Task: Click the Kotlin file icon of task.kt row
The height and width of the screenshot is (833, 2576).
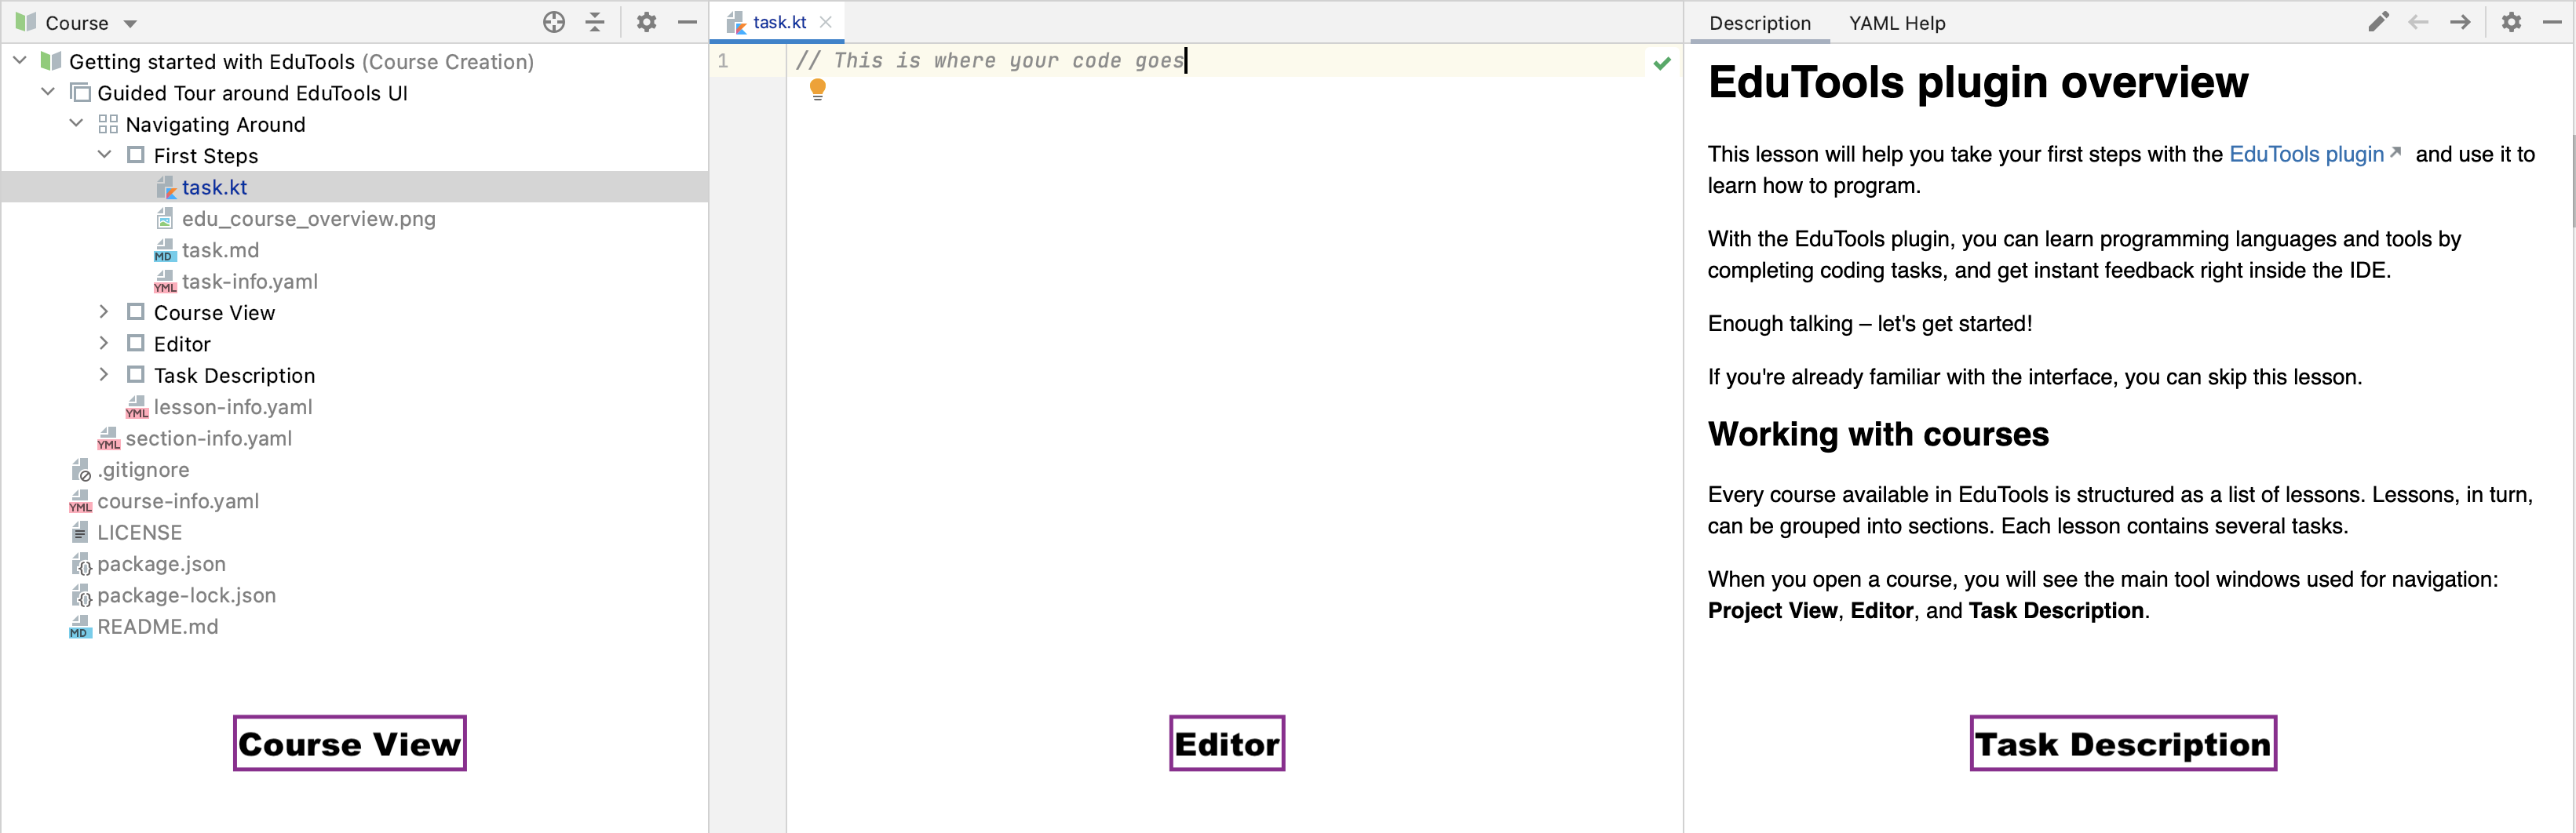Action: (166, 187)
